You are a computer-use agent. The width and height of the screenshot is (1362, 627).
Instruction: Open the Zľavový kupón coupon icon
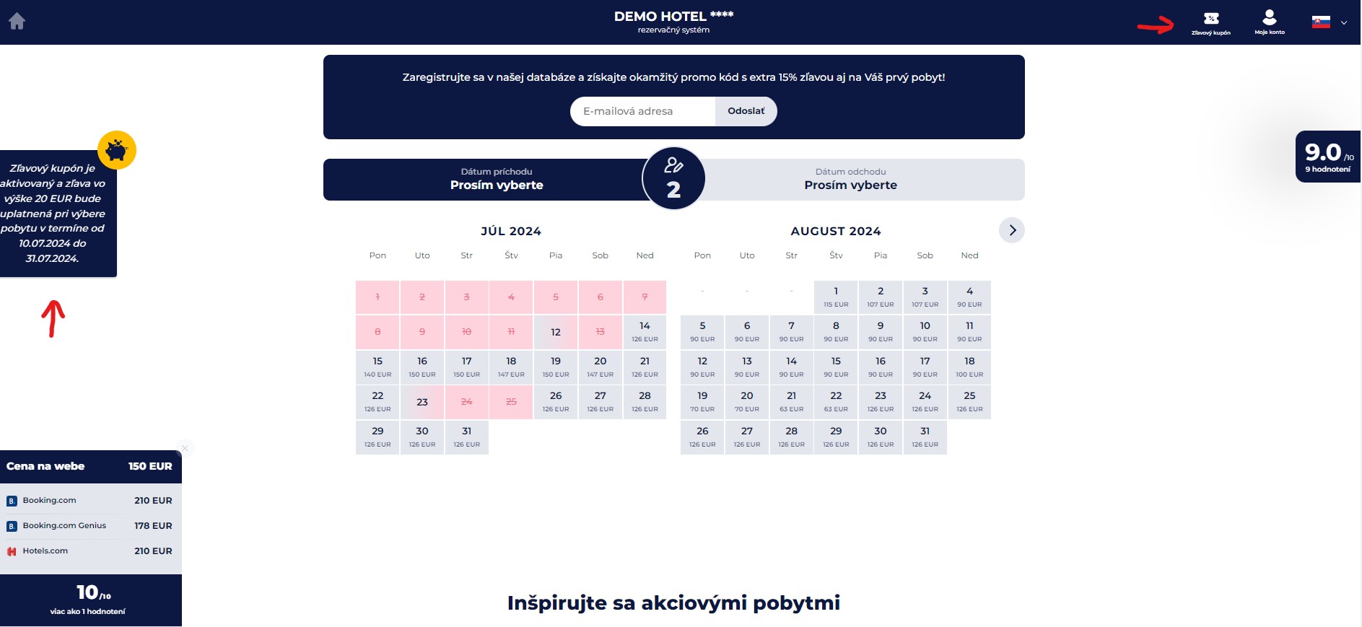click(1211, 22)
